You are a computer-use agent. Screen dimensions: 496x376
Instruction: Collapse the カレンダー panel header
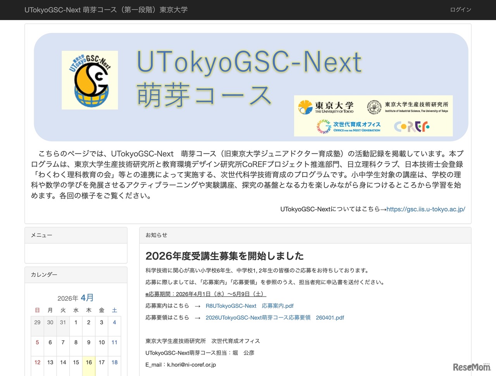[x=44, y=275]
